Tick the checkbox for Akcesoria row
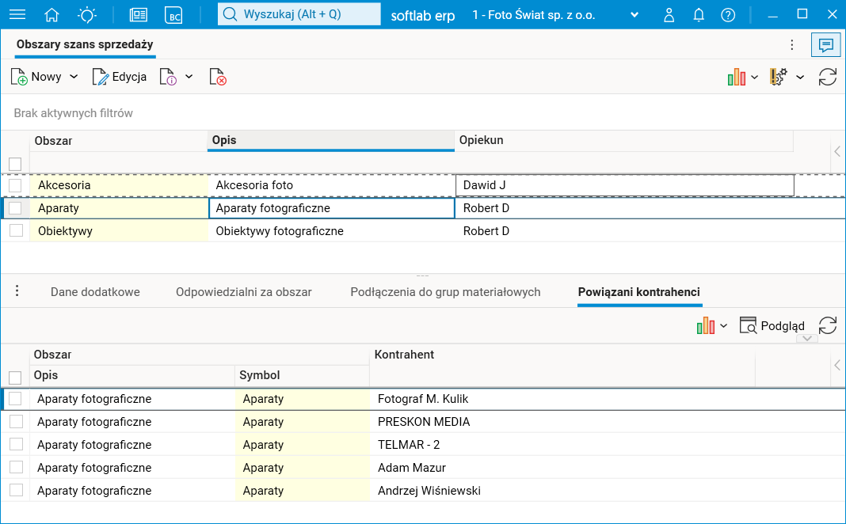The image size is (846, 524). (x=15, y=185)
